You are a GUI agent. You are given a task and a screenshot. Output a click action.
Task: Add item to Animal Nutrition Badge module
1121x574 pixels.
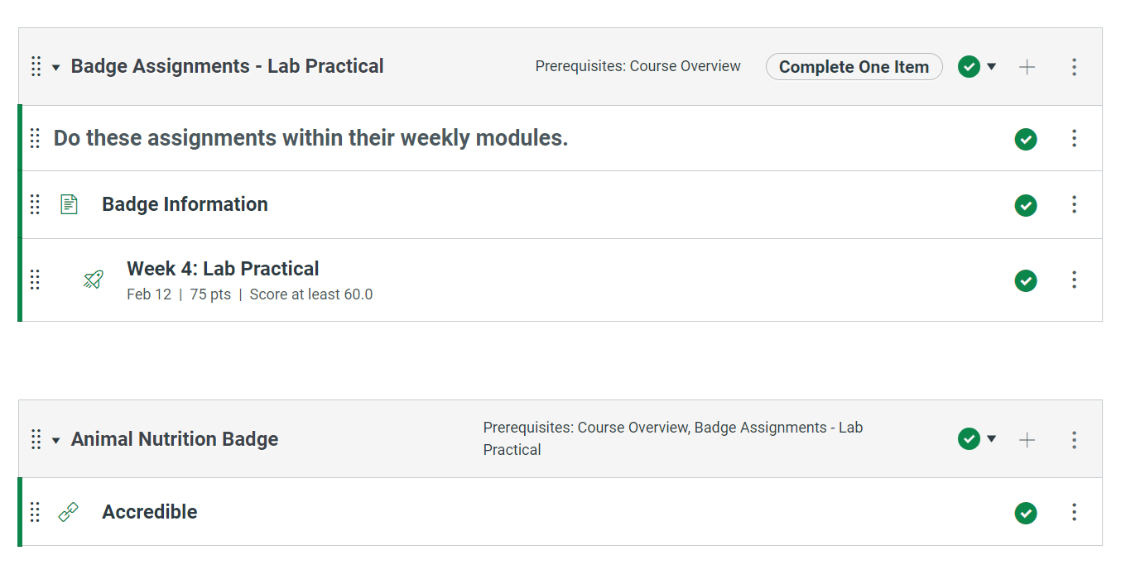click(1027, 440)
